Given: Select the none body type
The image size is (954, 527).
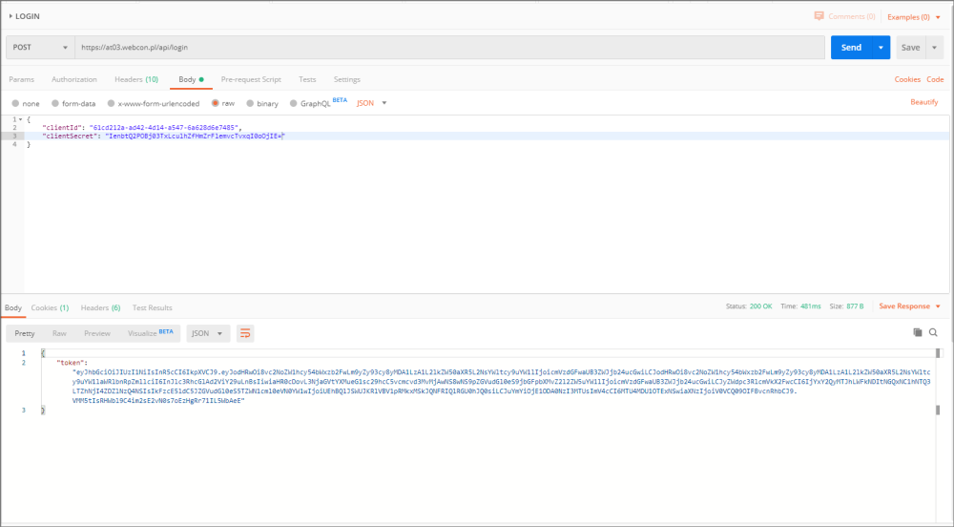Looking at the screenshot, I should pyautogui.click(x=15, y=103).
